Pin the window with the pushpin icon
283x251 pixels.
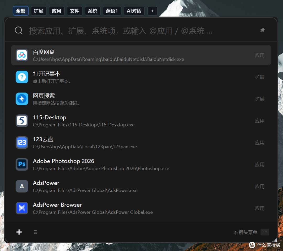(x=262, y=30)
